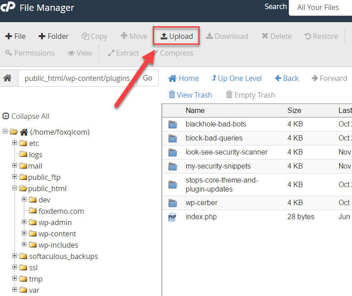Sort files by Size column header

point(295,110)
